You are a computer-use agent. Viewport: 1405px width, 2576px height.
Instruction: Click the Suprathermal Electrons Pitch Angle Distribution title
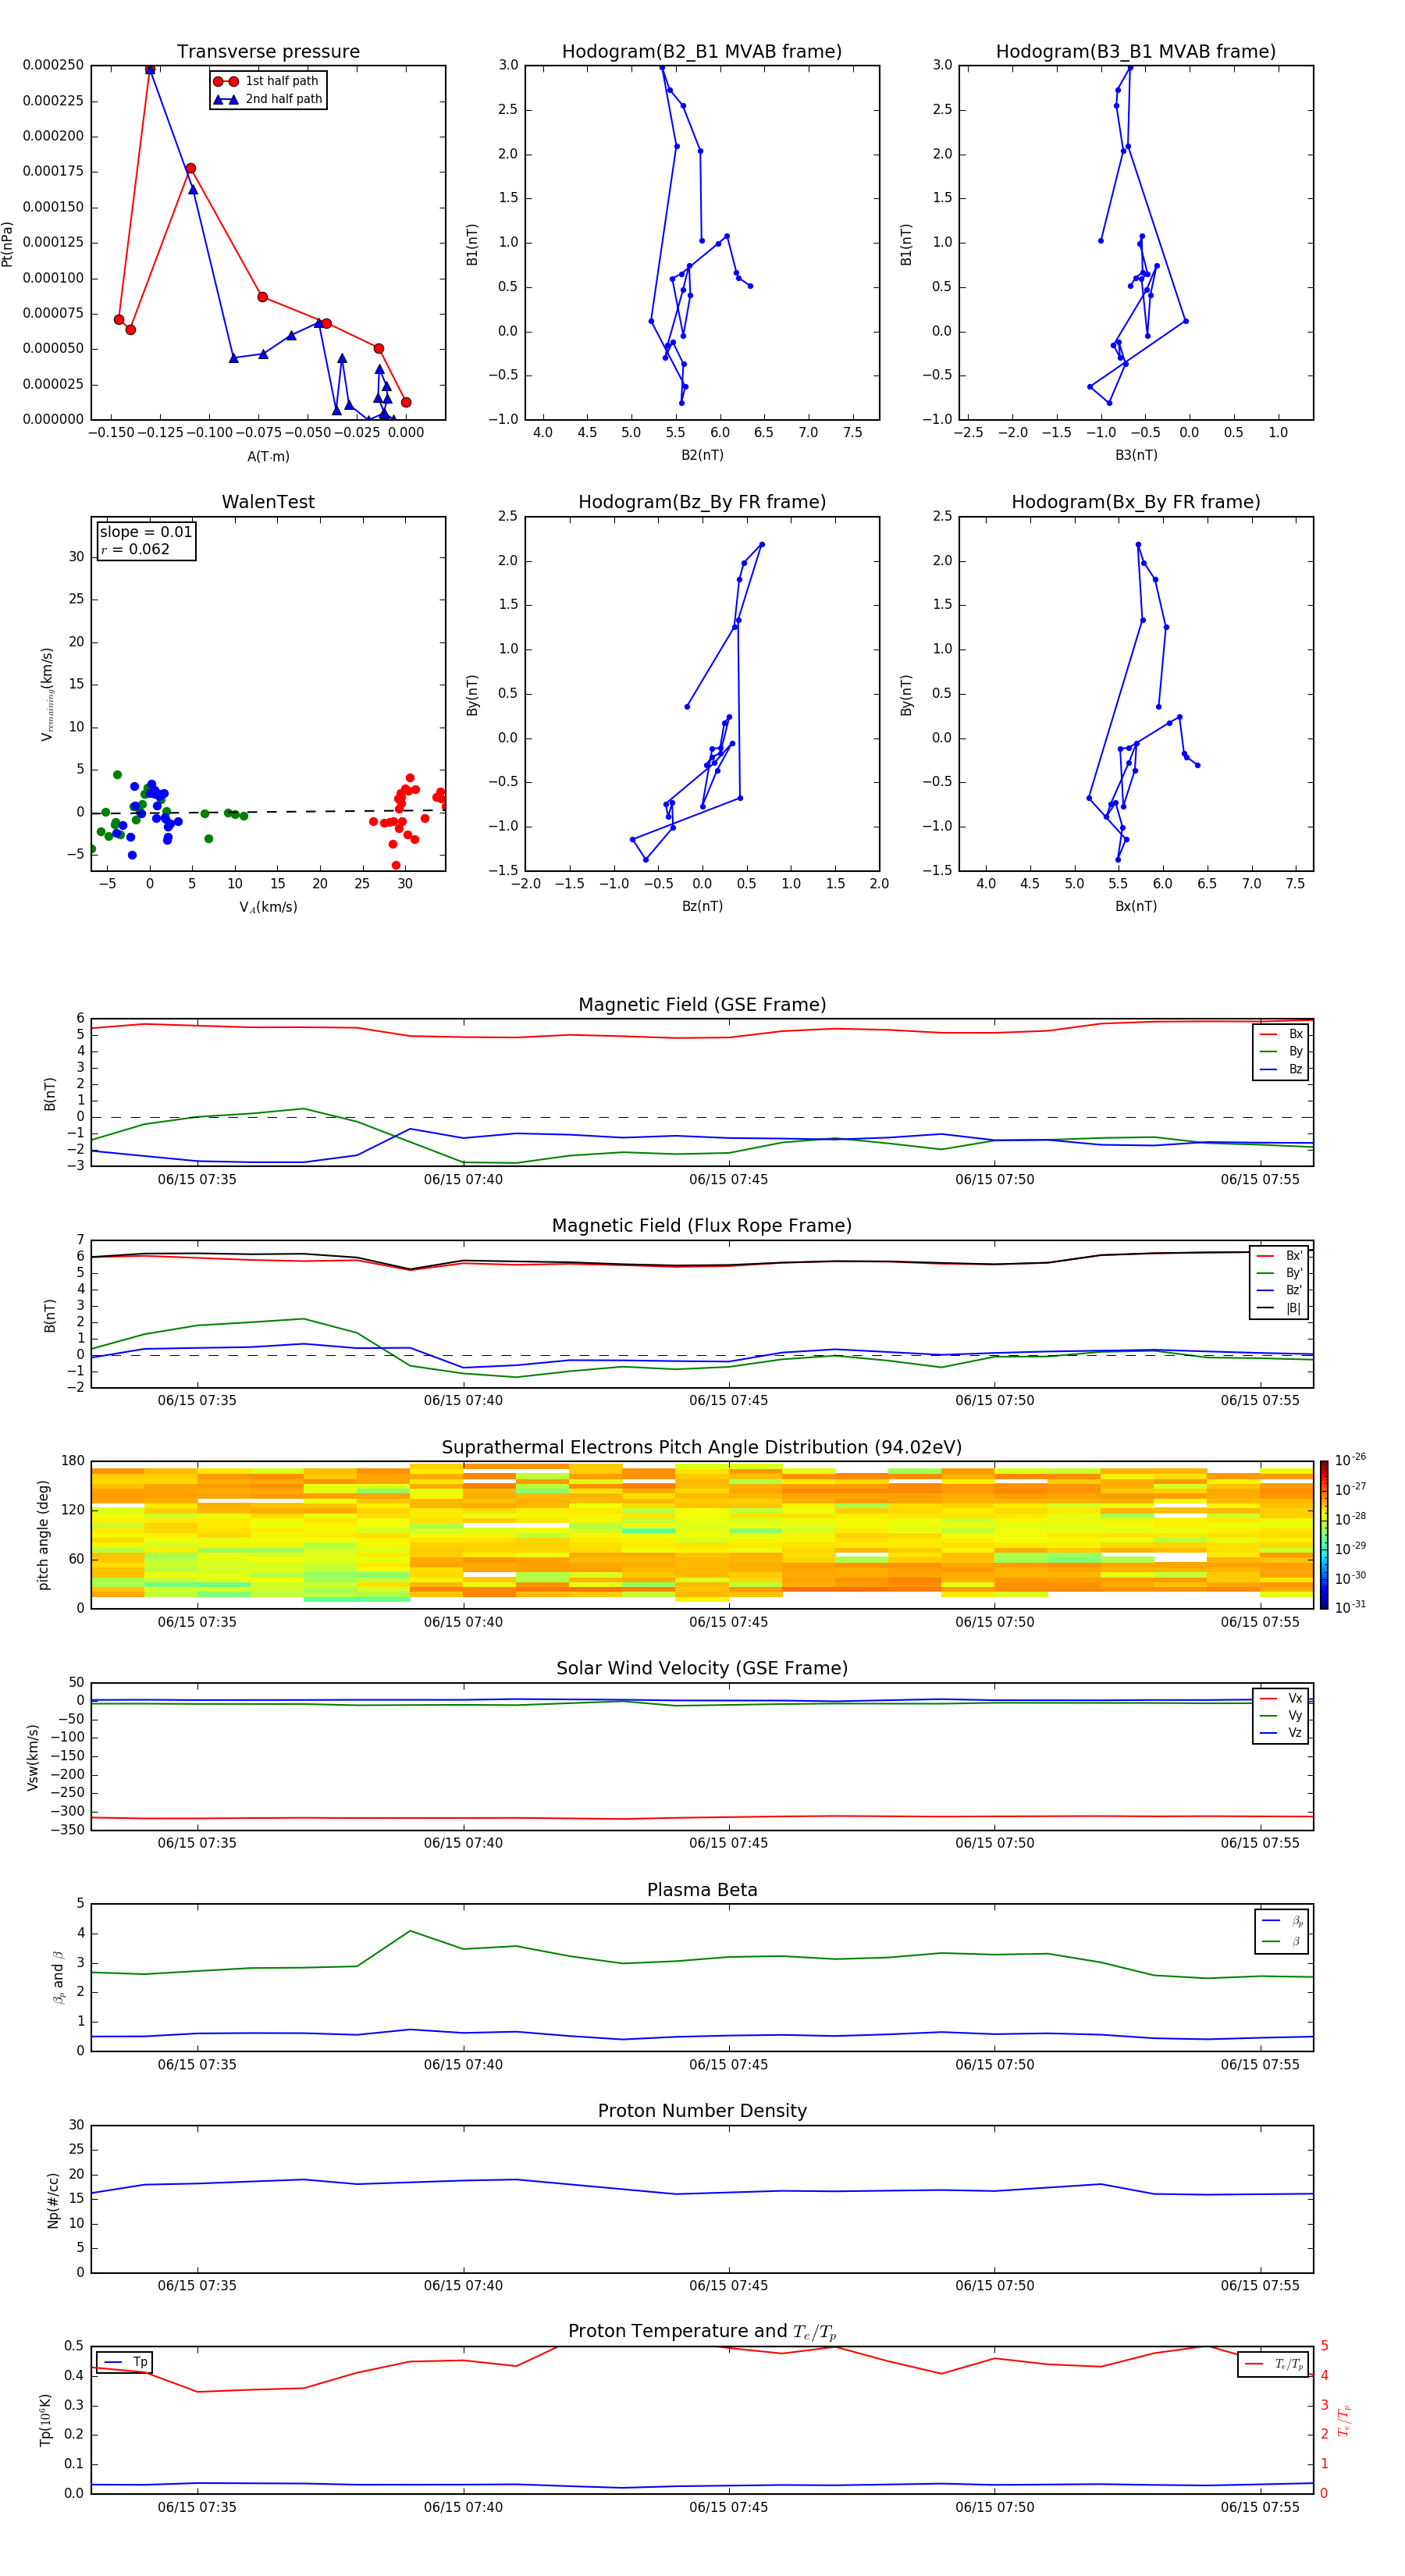702,1447
